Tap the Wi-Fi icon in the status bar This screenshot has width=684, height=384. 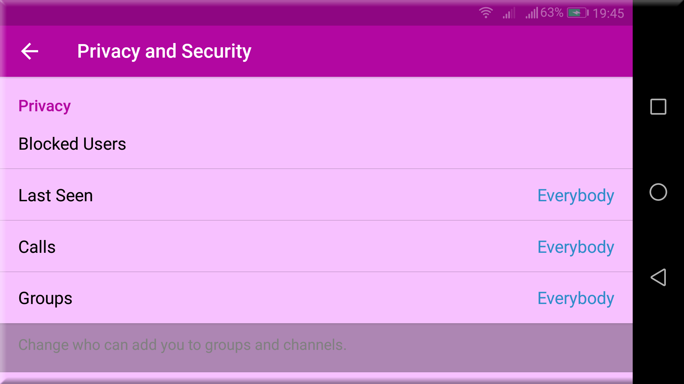[x=486, y=12]
